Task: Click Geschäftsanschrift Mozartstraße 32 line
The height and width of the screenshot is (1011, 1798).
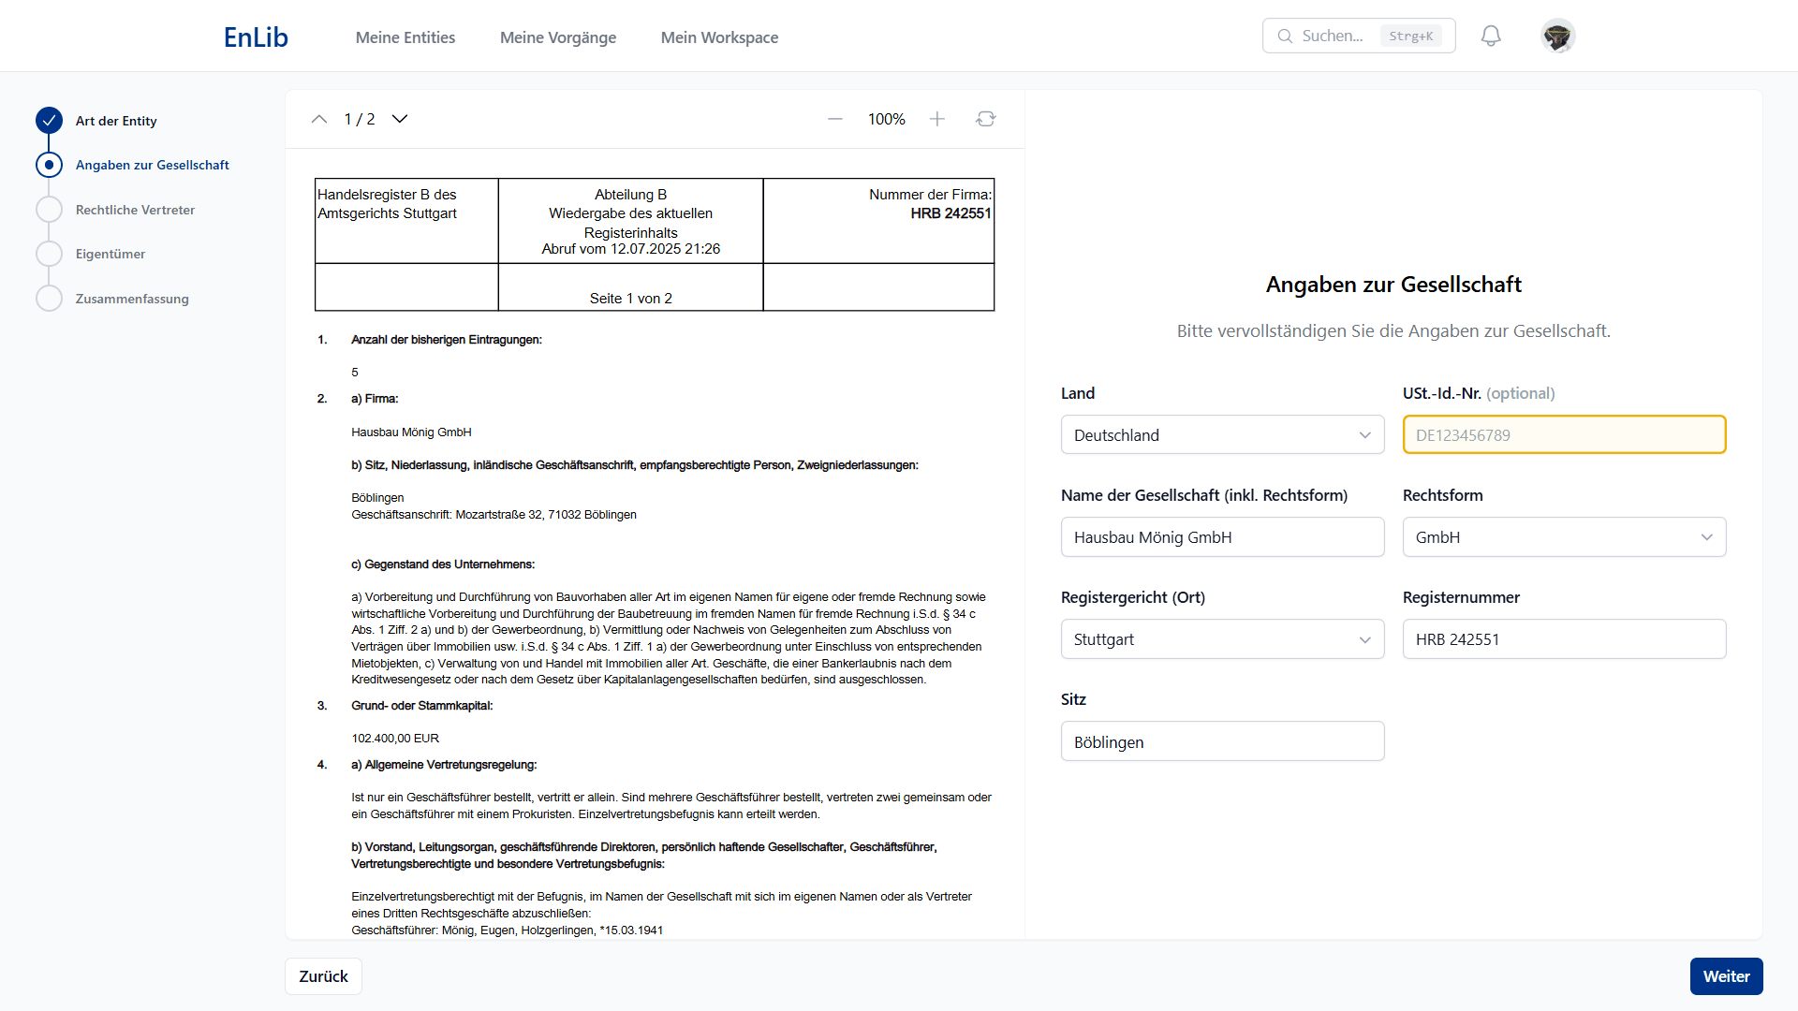Action: [494, 515]
